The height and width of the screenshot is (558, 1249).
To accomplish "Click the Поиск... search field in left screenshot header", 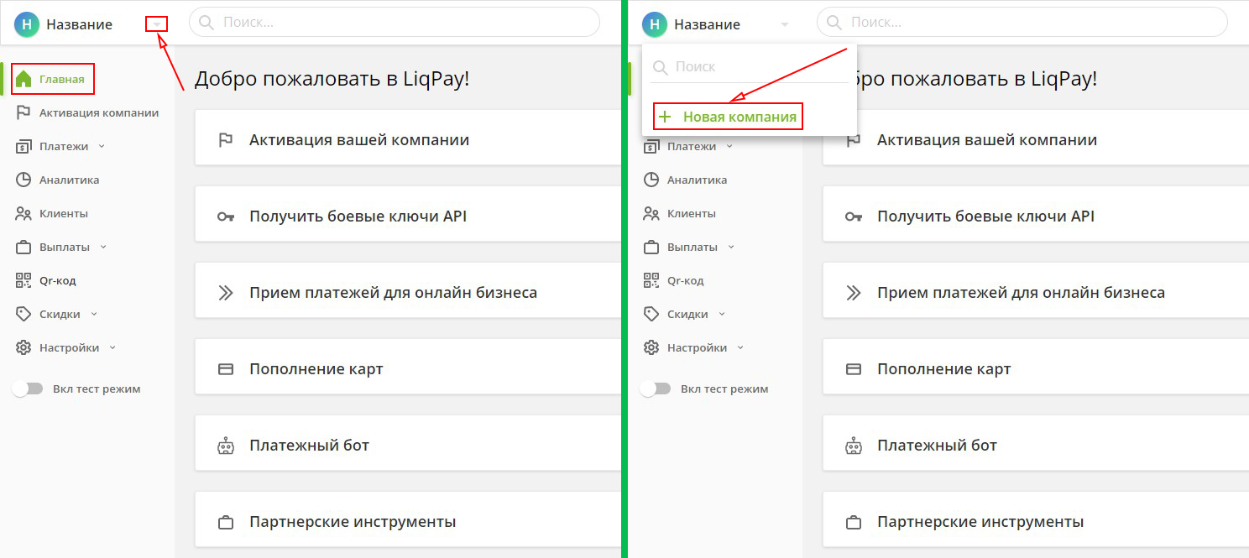I will 395,23.
